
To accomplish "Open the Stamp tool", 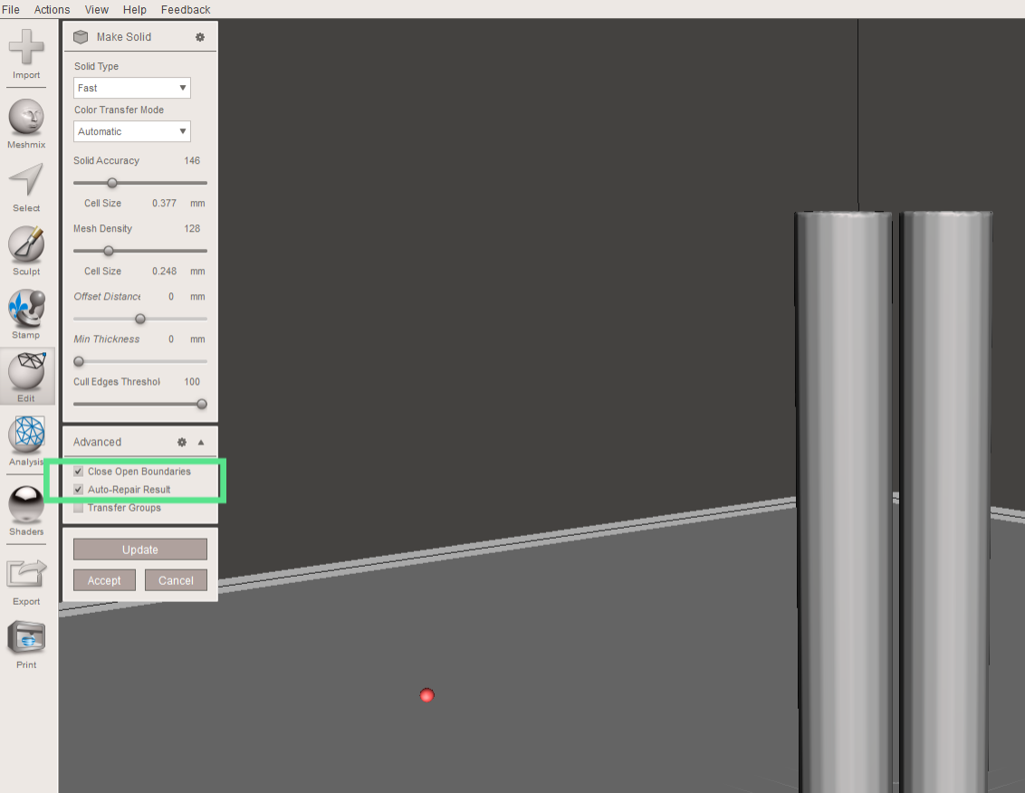I will coord(25,312).
